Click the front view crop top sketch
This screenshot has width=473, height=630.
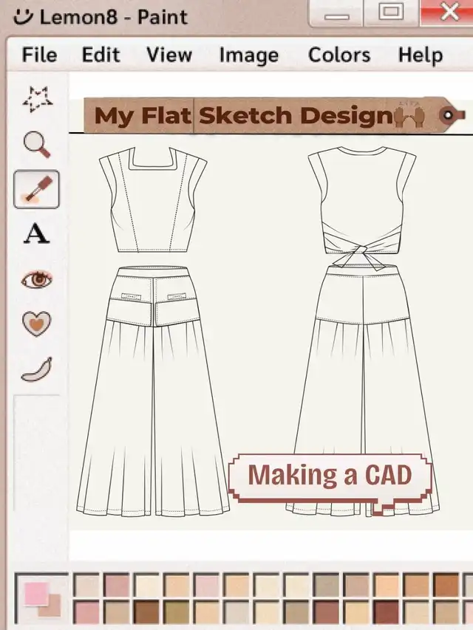(x=153, y=199)
